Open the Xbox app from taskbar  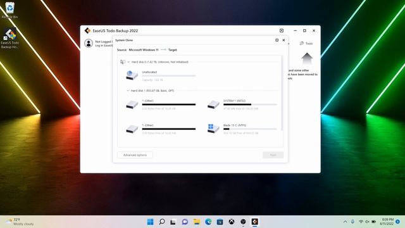[232, 222]
